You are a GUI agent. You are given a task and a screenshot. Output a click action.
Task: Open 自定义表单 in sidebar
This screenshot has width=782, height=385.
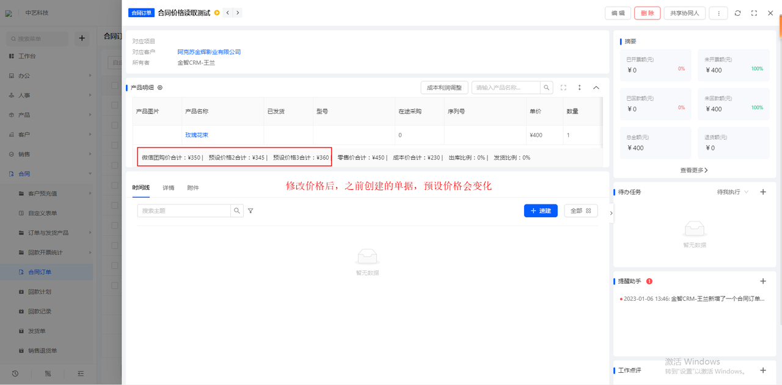click(46, 213)
